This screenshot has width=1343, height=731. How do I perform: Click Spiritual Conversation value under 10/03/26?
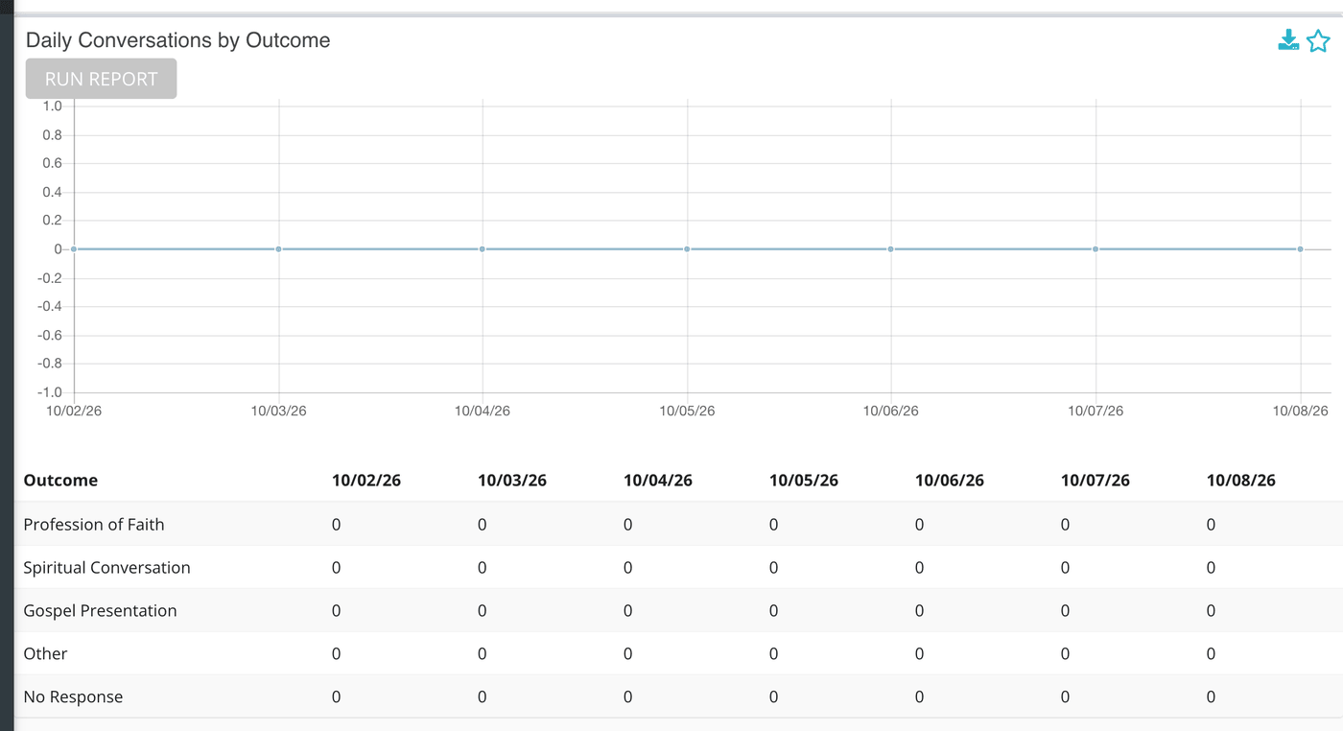pos(482,568)
